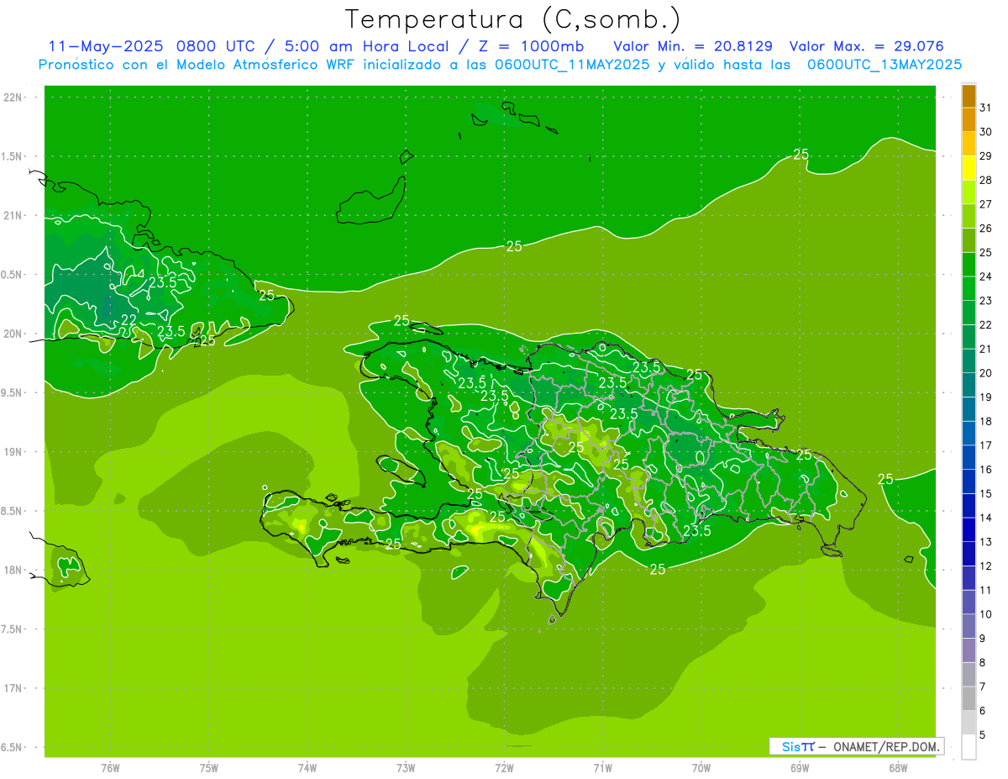Screen dimensions: 1008x779
Task: Click the legend value "15"
Action: pos(986,494)
